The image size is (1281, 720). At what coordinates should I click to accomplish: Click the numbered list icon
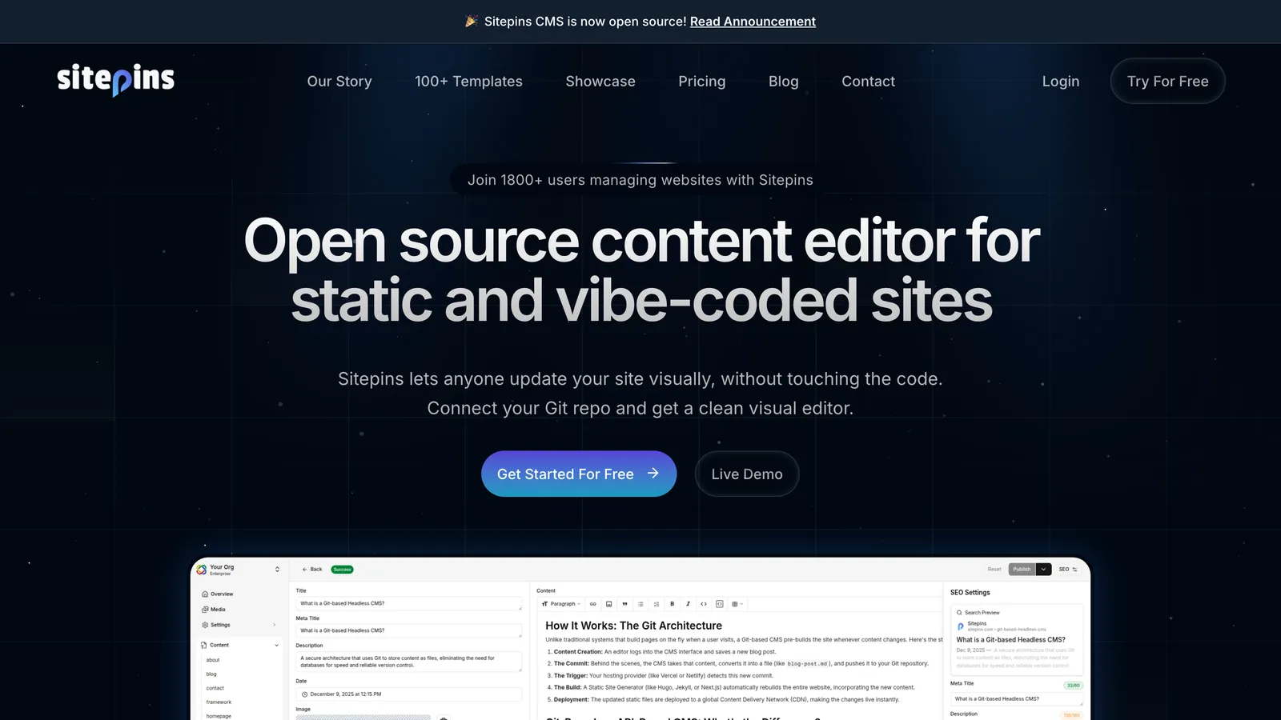[657, 604]
